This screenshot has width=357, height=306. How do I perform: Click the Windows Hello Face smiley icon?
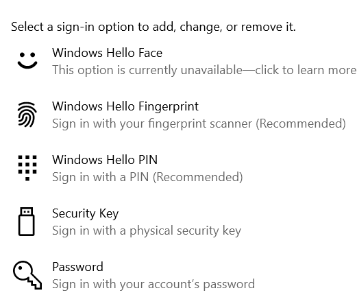(x=27, y=60)
